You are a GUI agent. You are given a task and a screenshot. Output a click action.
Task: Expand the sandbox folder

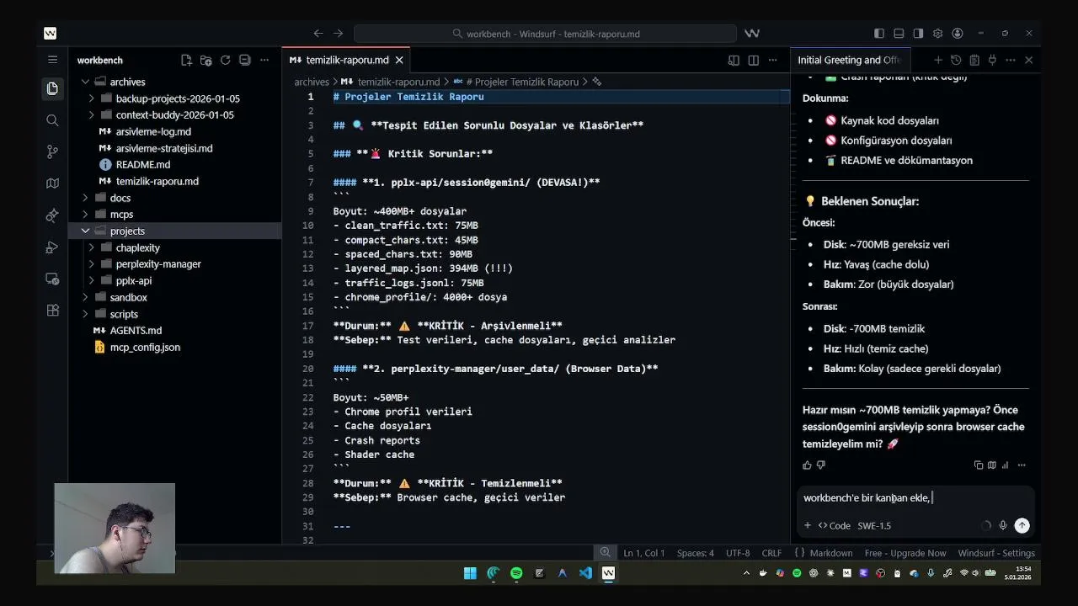85,297
